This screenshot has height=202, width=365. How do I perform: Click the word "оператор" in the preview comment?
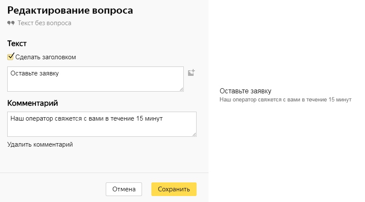(241, 100)
